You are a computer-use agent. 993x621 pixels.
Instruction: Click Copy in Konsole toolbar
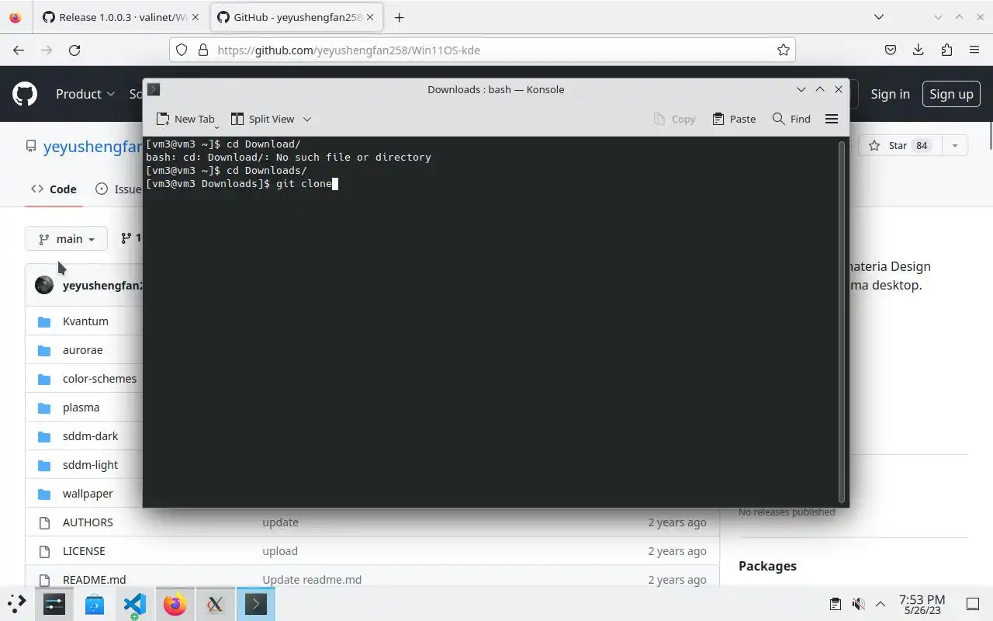(x=674, y=119)
